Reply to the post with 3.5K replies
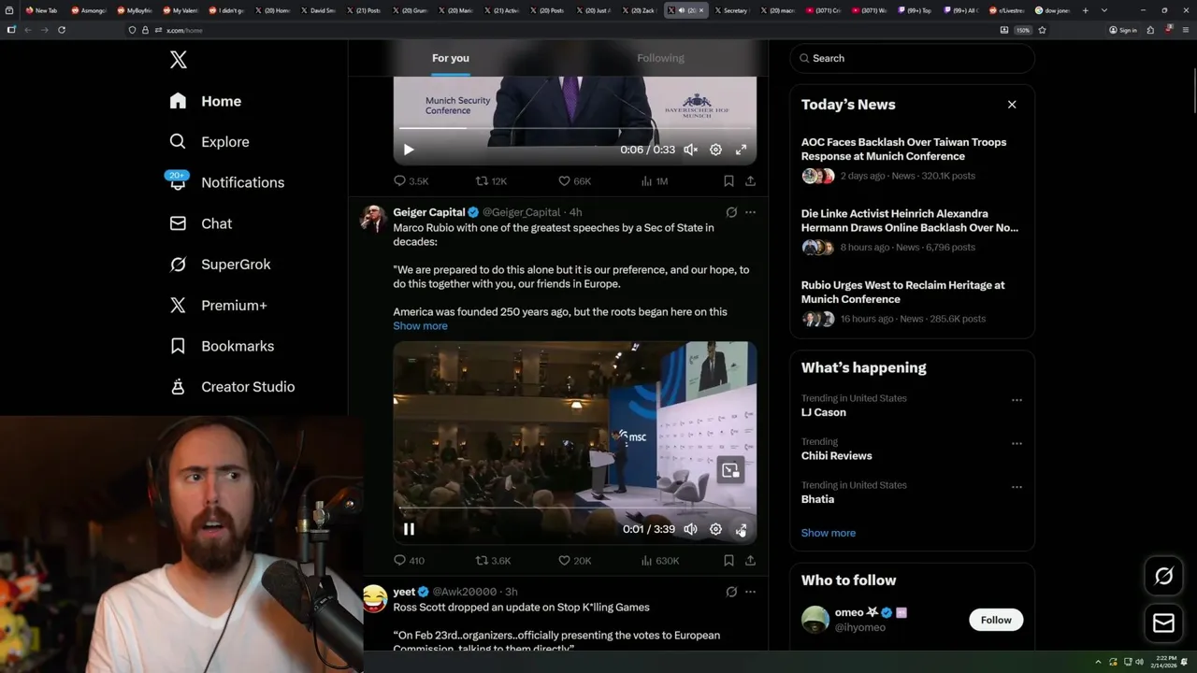This screenshot has height=673, width=1197. pos(411,181)
